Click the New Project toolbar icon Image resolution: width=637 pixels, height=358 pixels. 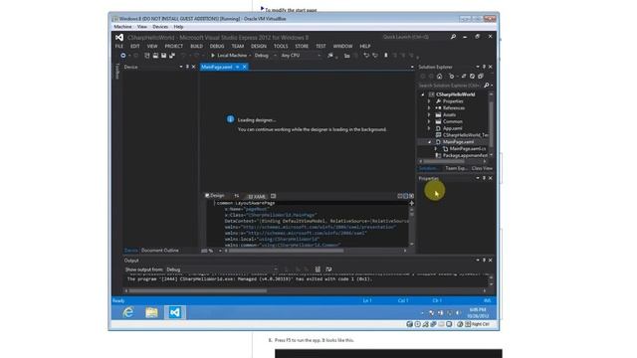(146, 56)
